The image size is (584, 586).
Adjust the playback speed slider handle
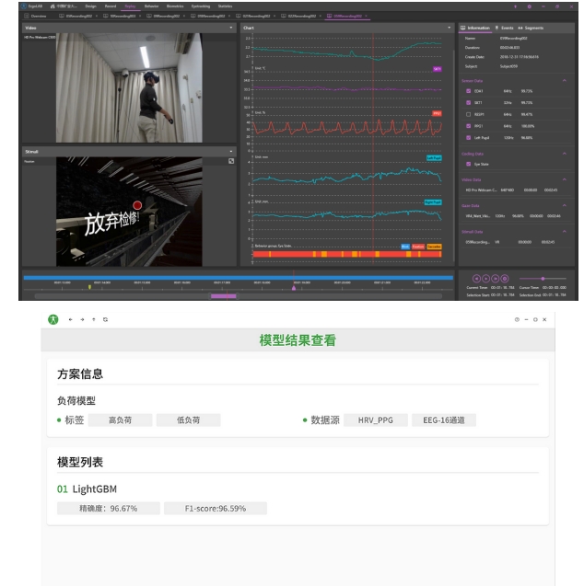coord(543,279)
